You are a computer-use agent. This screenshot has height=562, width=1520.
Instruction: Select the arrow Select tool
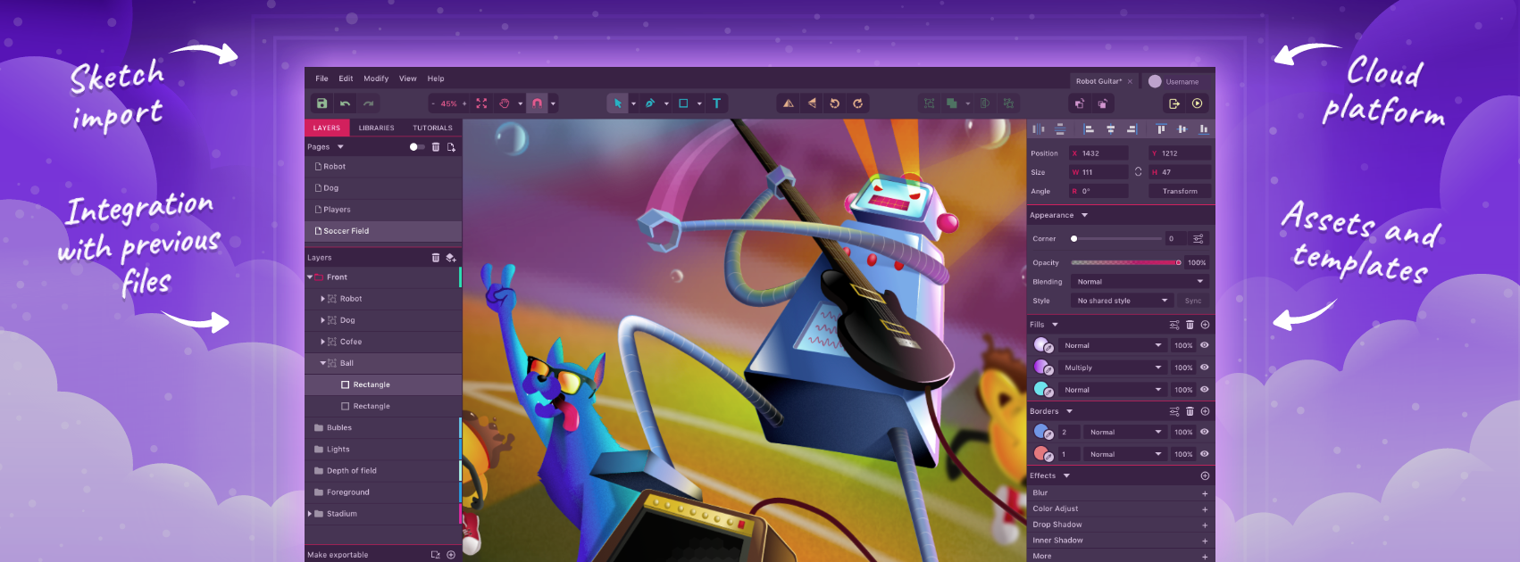pos(618,103)
